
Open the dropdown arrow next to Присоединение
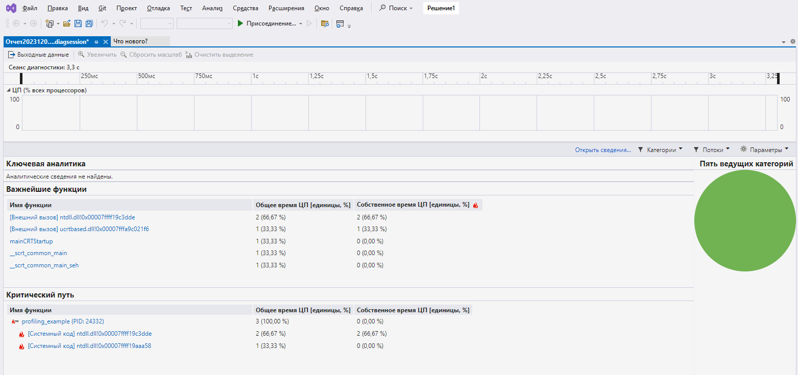[301, 23]
